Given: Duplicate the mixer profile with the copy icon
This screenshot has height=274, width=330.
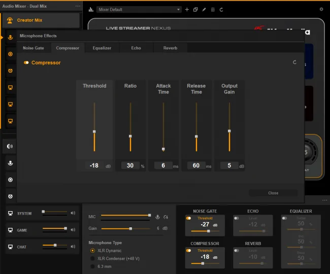Looking at the screenshot, I should pyautogui.click(x=195, y=10).
